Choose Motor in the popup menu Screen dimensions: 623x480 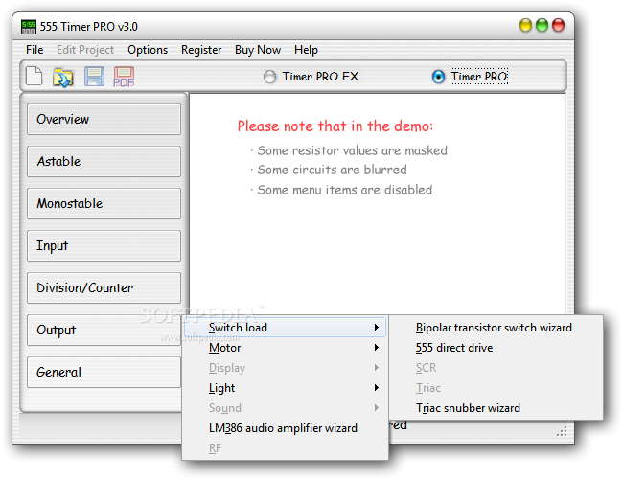[285, 348]
